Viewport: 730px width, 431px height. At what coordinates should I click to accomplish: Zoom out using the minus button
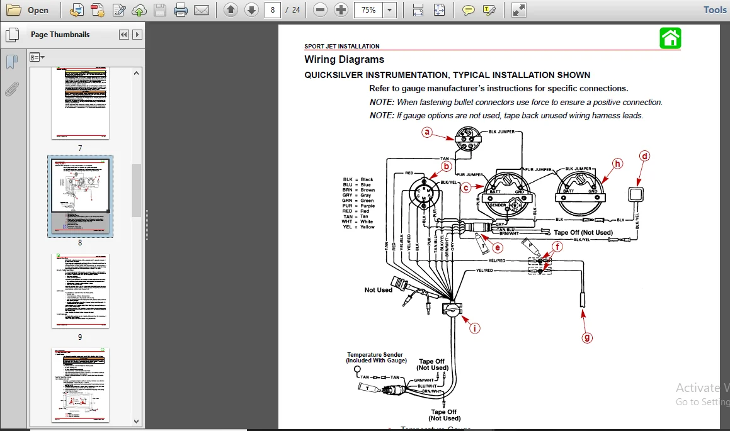[x=321, y=10]
